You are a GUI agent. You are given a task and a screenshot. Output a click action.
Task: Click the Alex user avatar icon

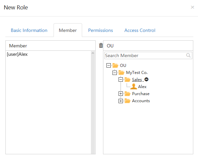(x=134, y=86)
